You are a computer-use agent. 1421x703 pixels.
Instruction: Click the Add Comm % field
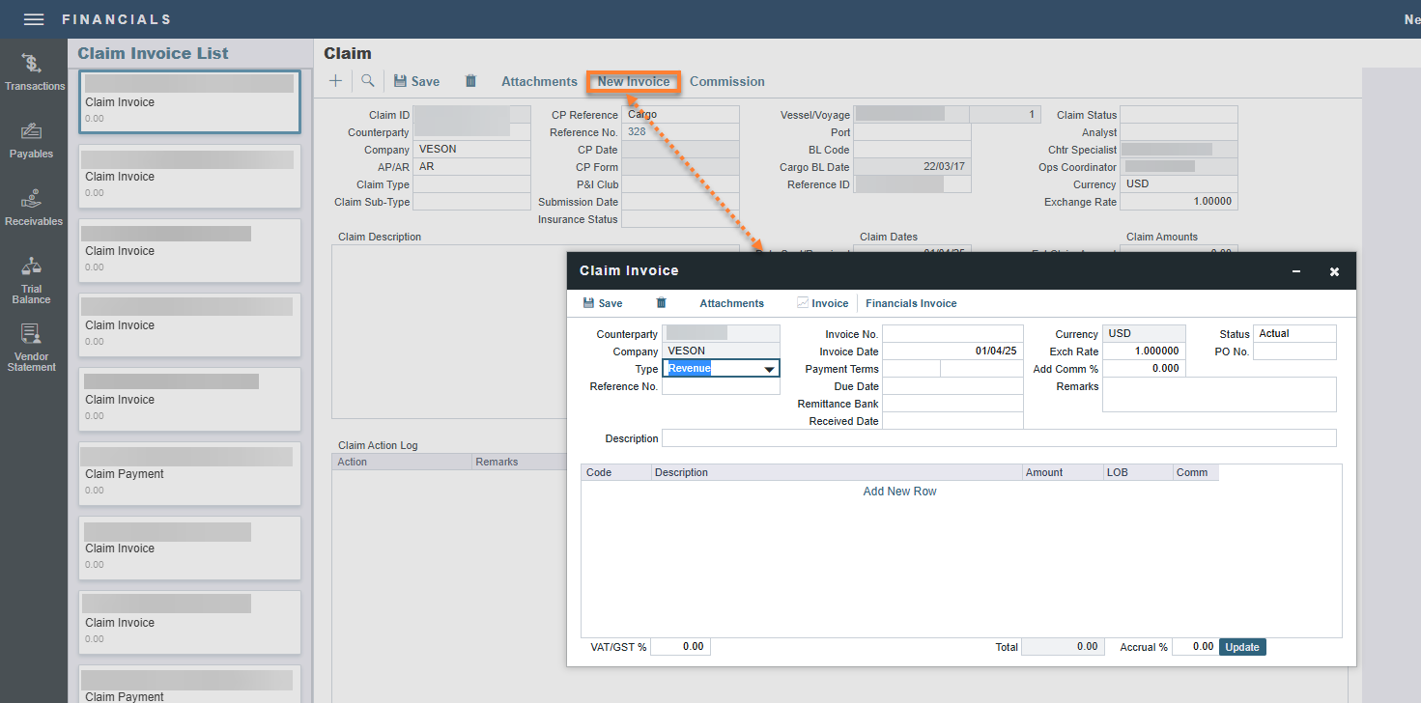[x=1144, y=369]
